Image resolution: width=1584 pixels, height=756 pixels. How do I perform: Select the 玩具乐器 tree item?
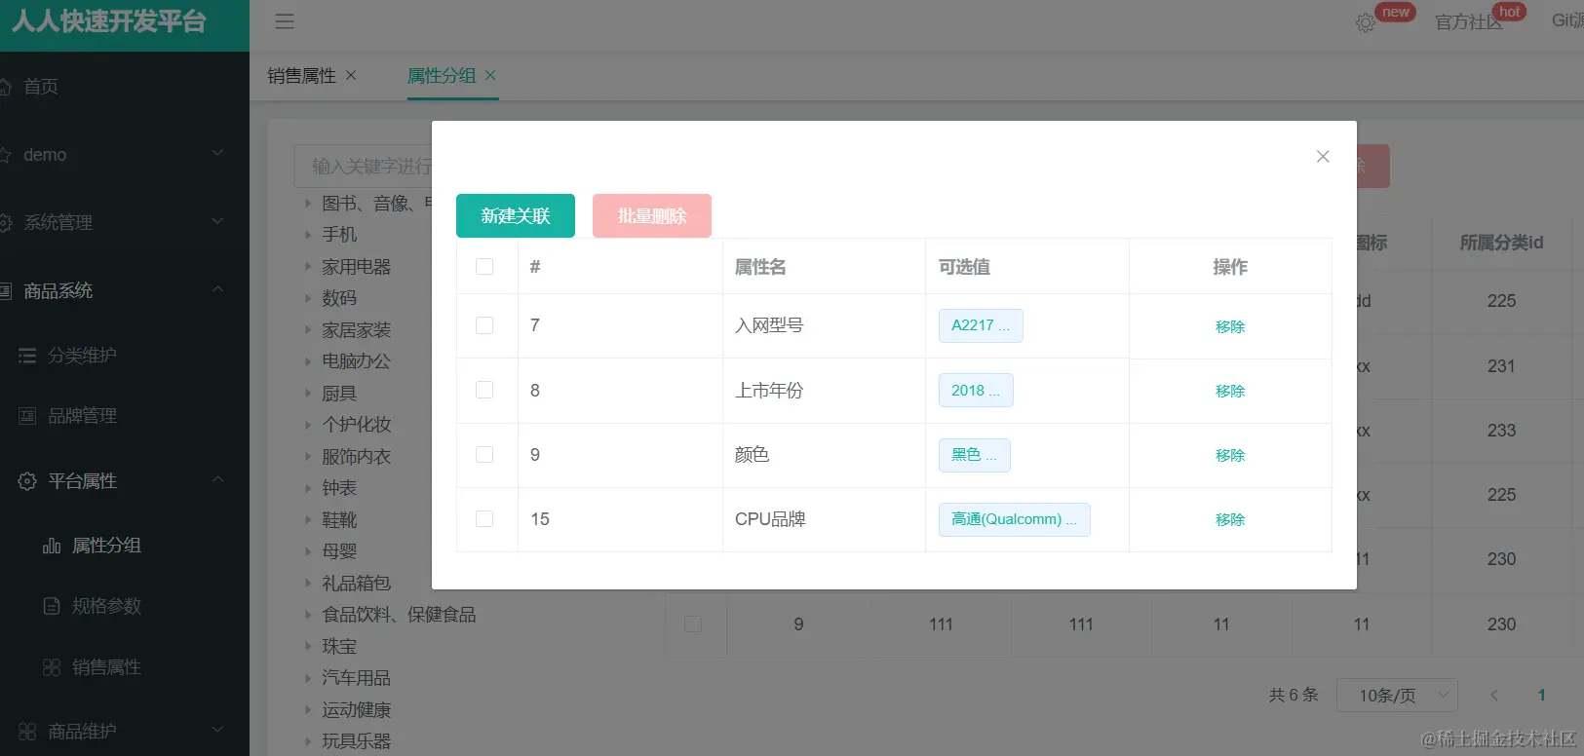(x=357, y=741)
